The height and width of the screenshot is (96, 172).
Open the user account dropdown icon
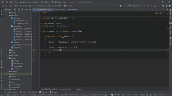tap(121, 6)
